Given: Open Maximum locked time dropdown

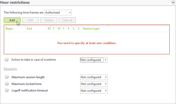Looking at the screenshot, I should click(94, 84).
